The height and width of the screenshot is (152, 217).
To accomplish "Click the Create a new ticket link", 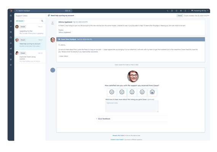I will [x=117, y=139].
